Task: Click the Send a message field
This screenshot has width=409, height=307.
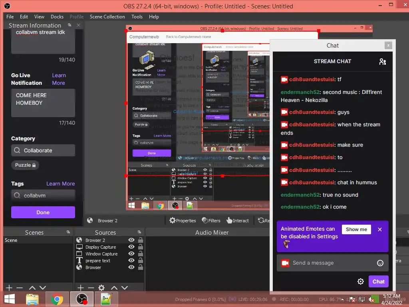Action: click(333, 263)
